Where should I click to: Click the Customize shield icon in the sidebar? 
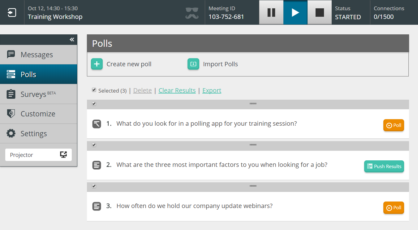coord(11,114)
